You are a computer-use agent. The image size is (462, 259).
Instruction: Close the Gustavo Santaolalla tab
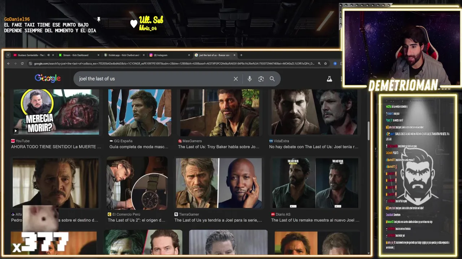click(x=53, y=55)
